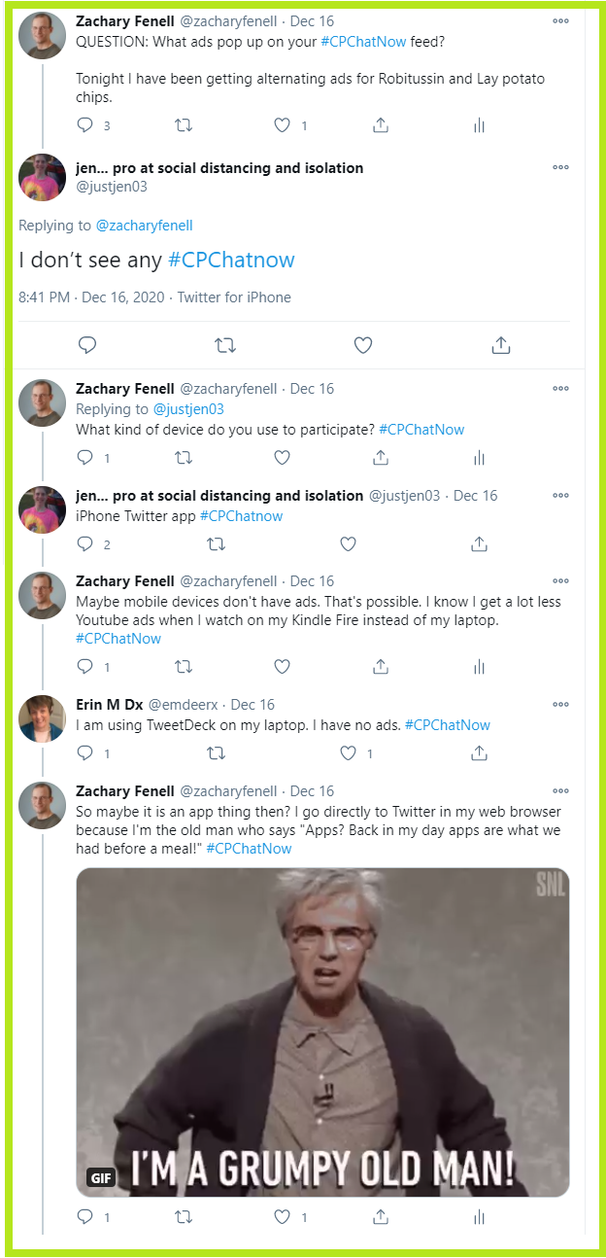The height and width of the screenshot is (1258, 606).
Task: Open the @zacharyfenell mention in jen's reply
Action: pos(144,225)
